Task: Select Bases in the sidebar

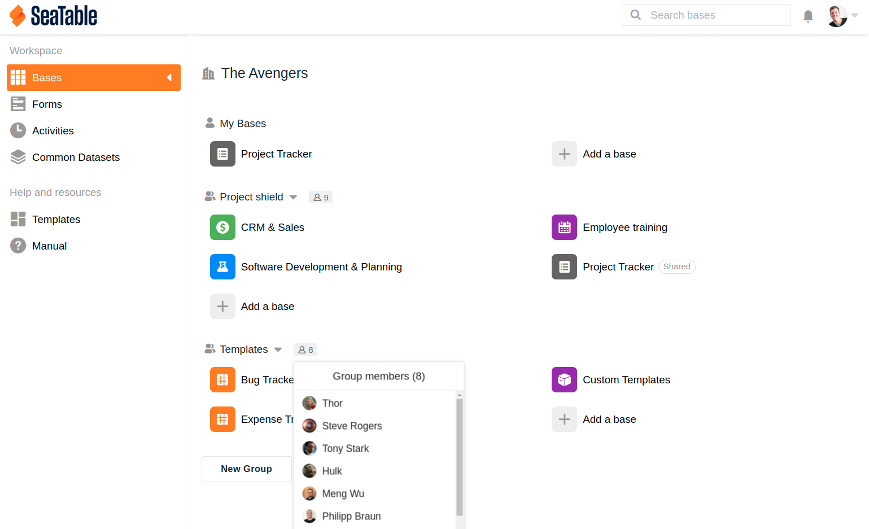Action: pyautogui.click(x=94, y=77)
